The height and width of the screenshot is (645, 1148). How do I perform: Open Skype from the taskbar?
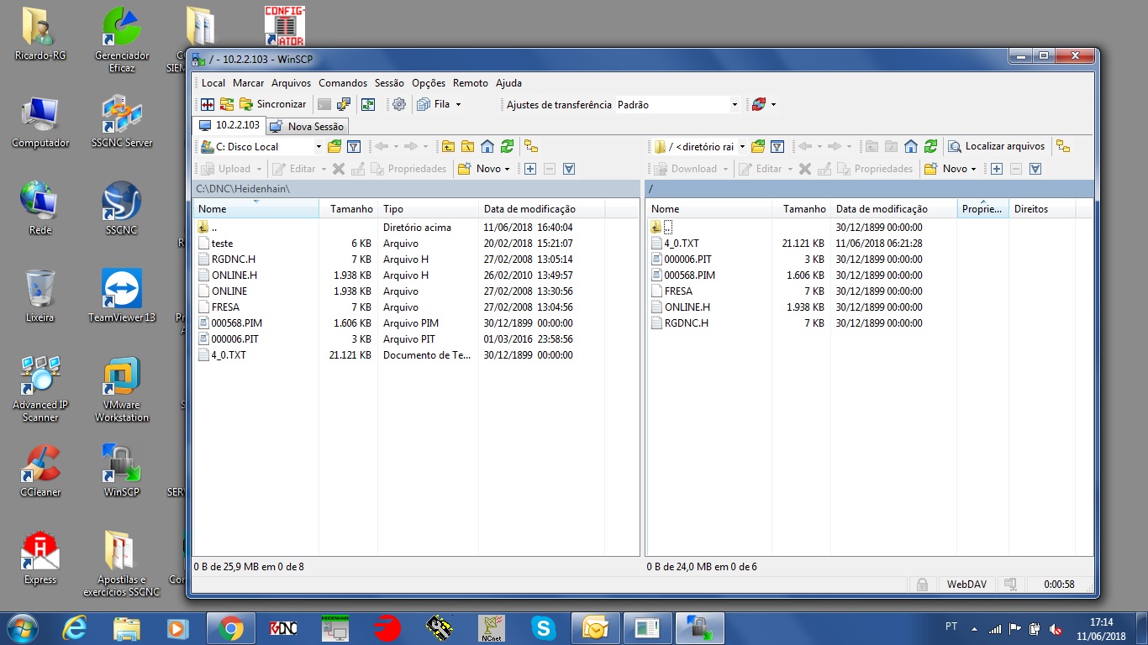[x=543, y=627]
